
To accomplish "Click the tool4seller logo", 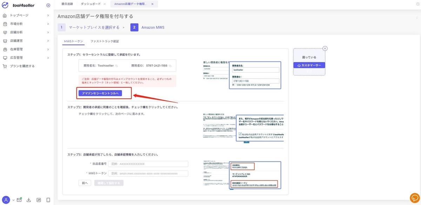I will point(18,5).
